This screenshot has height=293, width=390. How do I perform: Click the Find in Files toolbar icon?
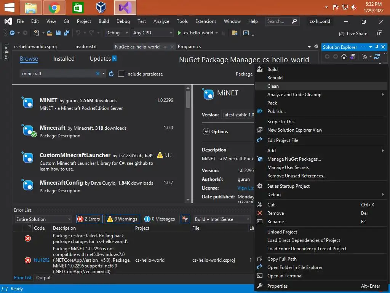click(234, 33)
